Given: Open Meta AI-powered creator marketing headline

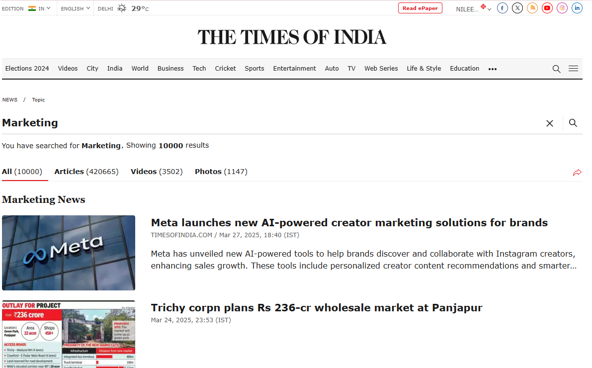Looking at the screenshot, I should tap(349, 223).
